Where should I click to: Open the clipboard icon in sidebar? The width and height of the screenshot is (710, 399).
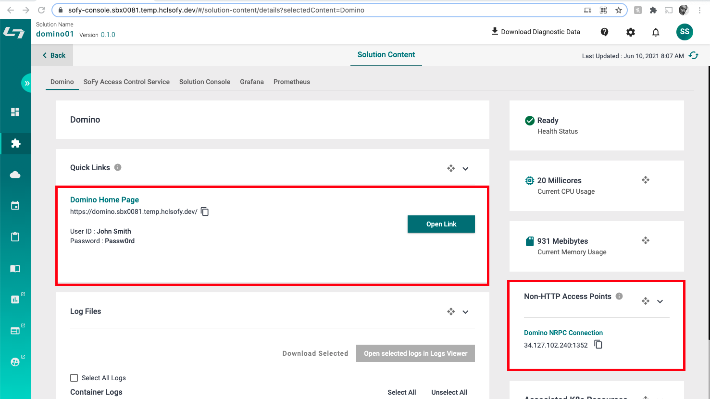tap(15, 237)
